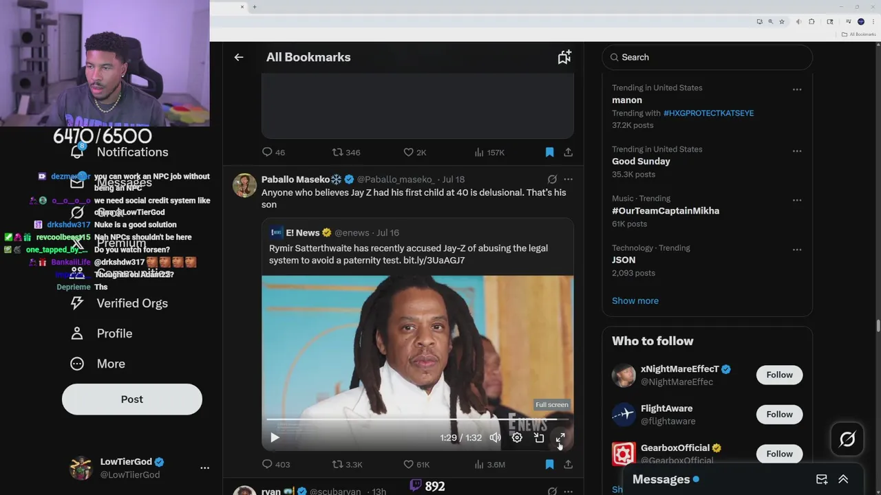This screenshot has height=495, width=881.
Task: Open video settings gear
Action: click(517, 437)
